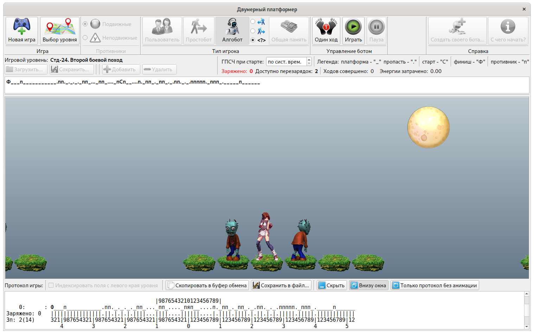
Task: Click the Тип игрока group label
Action: tap(226, 51)
